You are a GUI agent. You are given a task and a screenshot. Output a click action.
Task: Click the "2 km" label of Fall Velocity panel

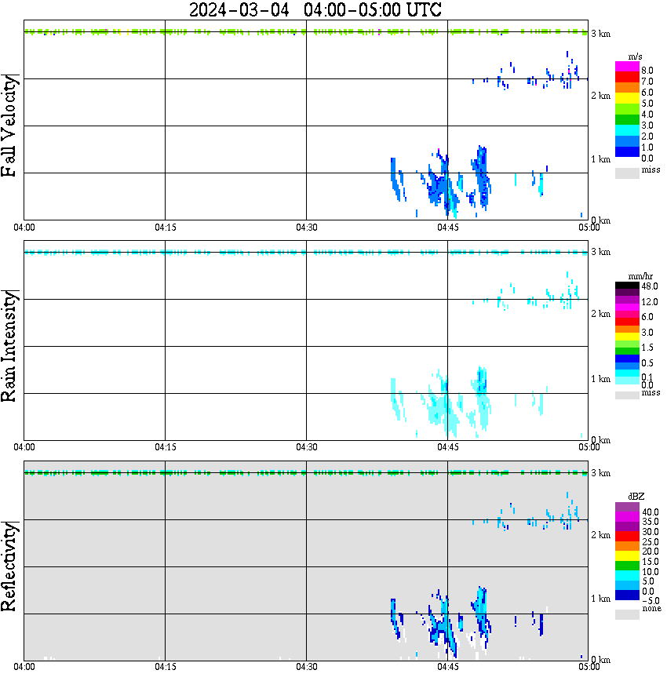(x=600, y=96)
